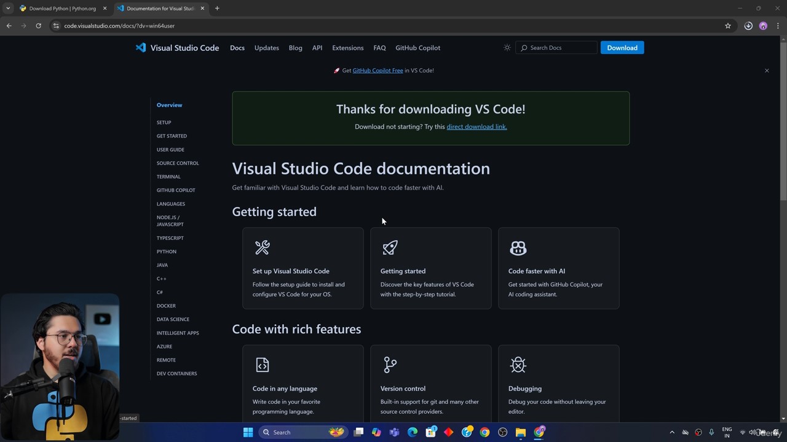The image size is (787, 442).
Task: Expand SOURCE CONTROL section in sidebar
Action: [178, 163]
